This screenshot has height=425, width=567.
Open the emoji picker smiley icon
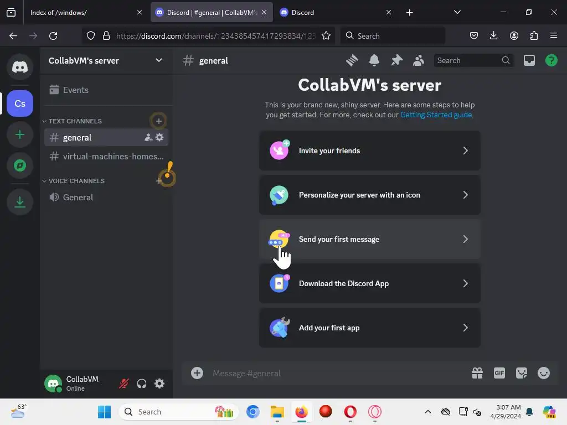click(x=544, y=373)
